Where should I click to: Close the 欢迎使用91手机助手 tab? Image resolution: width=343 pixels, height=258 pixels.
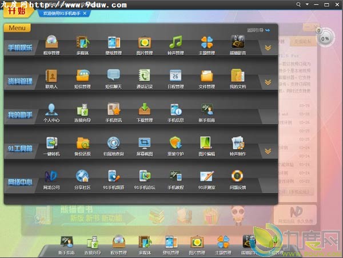(85, 13)
